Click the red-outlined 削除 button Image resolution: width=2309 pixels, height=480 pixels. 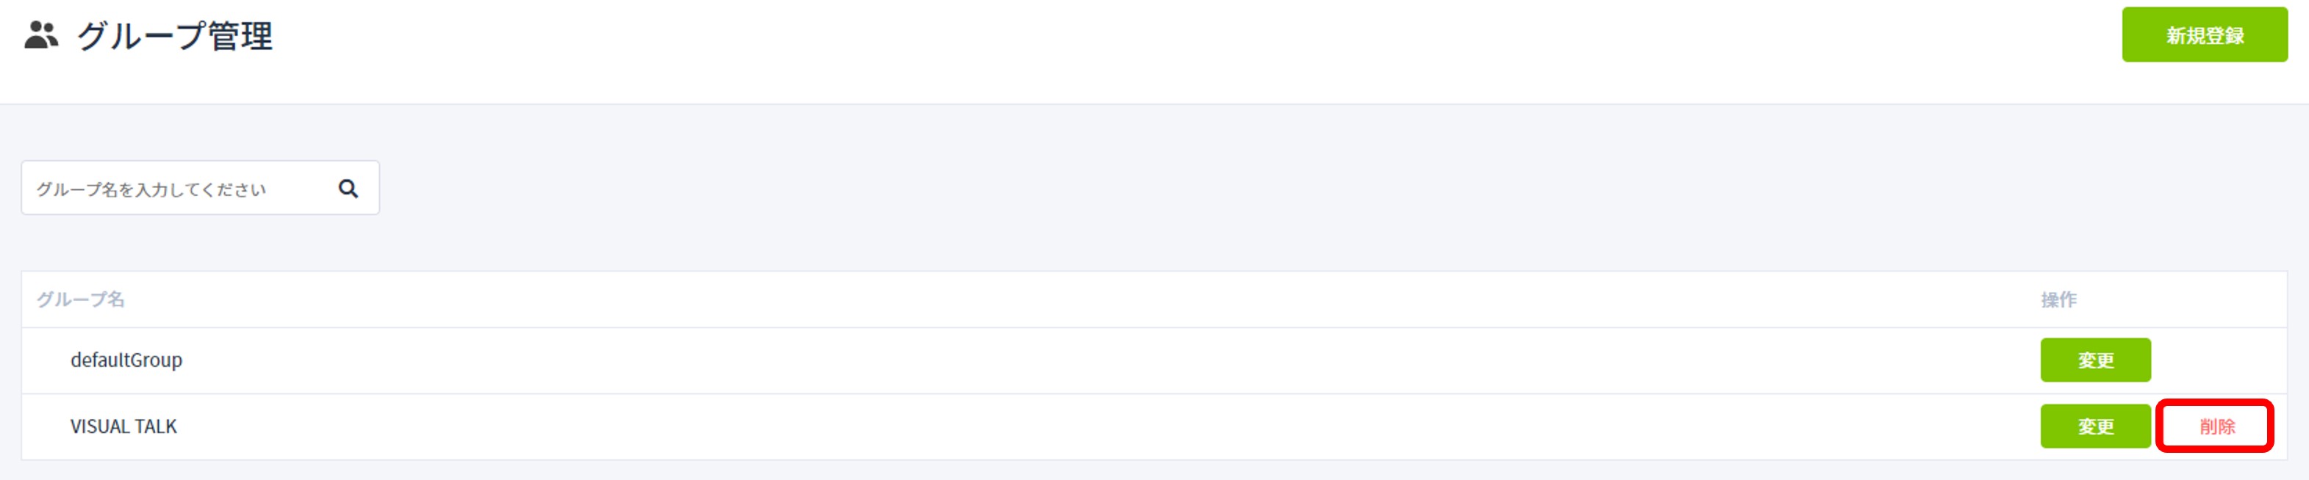coord(2216,426)
